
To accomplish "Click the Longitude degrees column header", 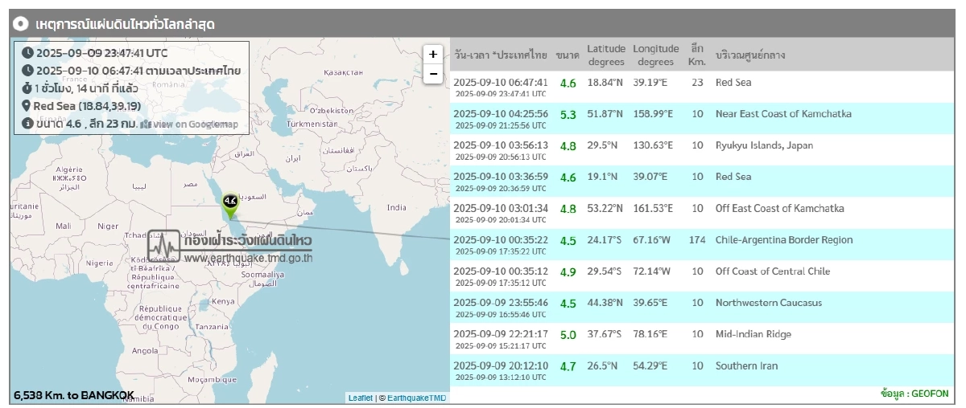I will coord(655,55).
